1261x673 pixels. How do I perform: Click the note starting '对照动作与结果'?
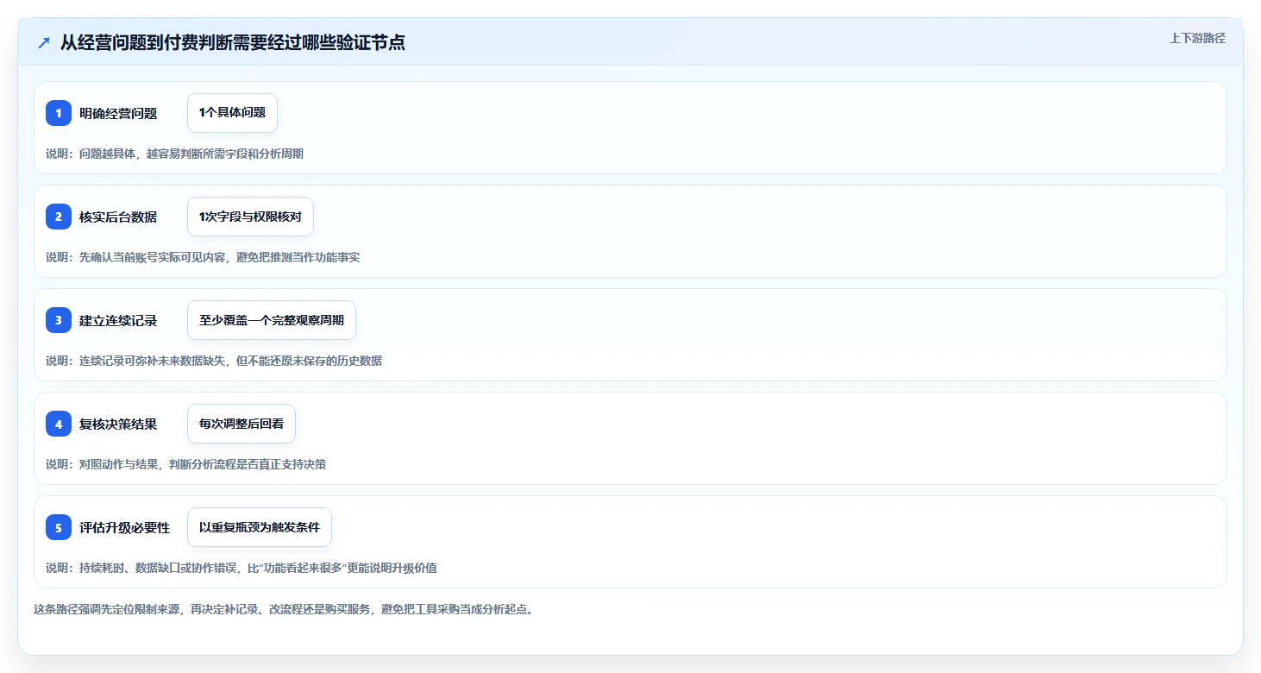186,464
